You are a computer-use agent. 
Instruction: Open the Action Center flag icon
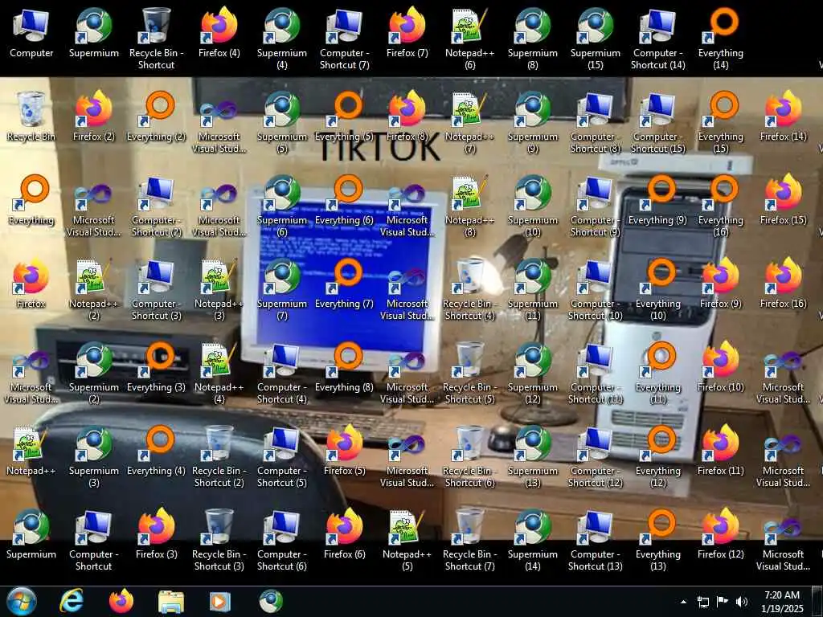point(723,602)
